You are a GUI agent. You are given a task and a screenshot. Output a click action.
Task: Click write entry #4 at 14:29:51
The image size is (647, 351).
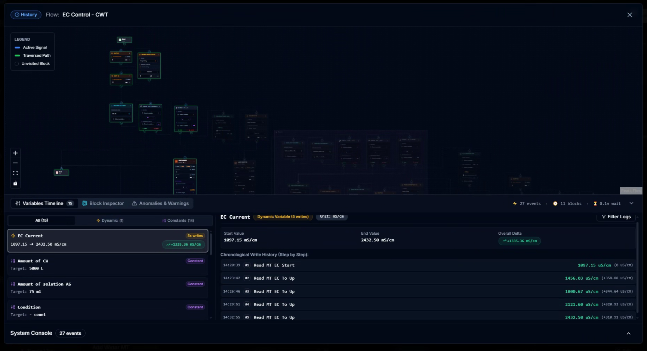pyautogui.click(x=428, y=305)
